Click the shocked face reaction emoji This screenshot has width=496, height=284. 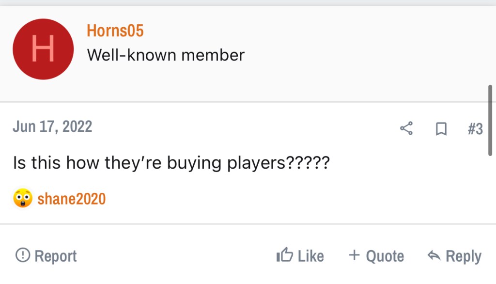pyautogui.click(x=22, y=198)
